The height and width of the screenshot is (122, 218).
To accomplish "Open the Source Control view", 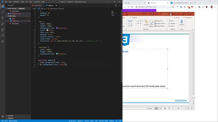I will 3,18.
